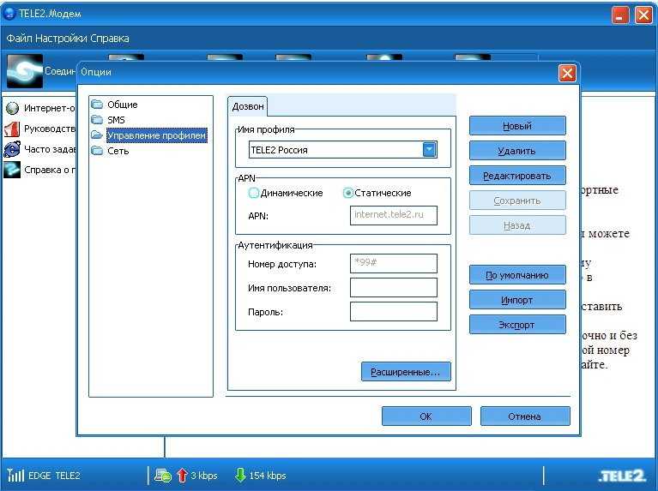Switch to the Дозвон tab
Image resolution: width=658 pixels, height=491 pixels.
248,106
